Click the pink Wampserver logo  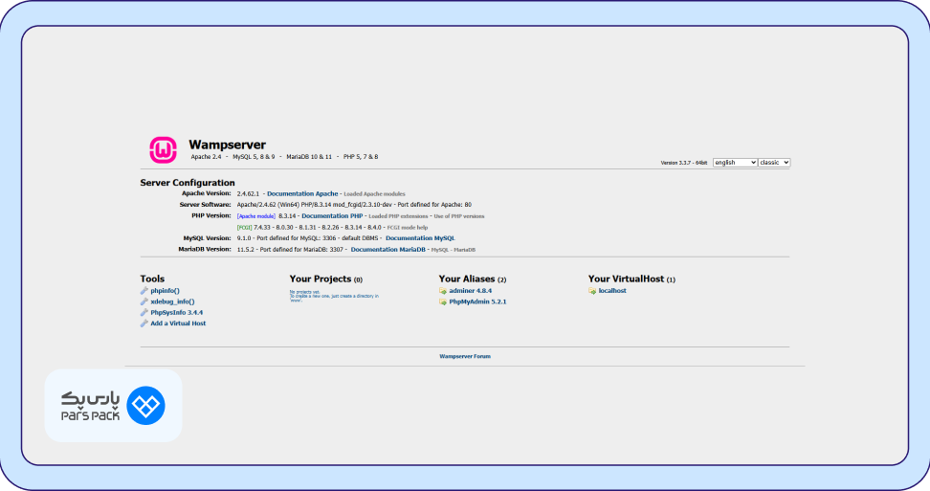click(x=163, y=150)
